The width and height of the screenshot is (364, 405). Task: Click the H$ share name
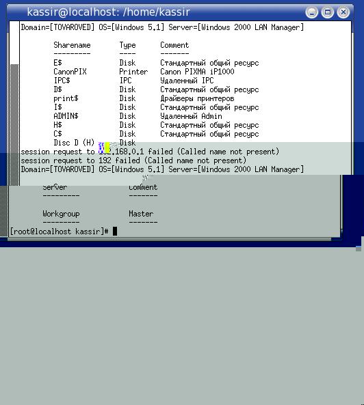click(x=57, y=125)
